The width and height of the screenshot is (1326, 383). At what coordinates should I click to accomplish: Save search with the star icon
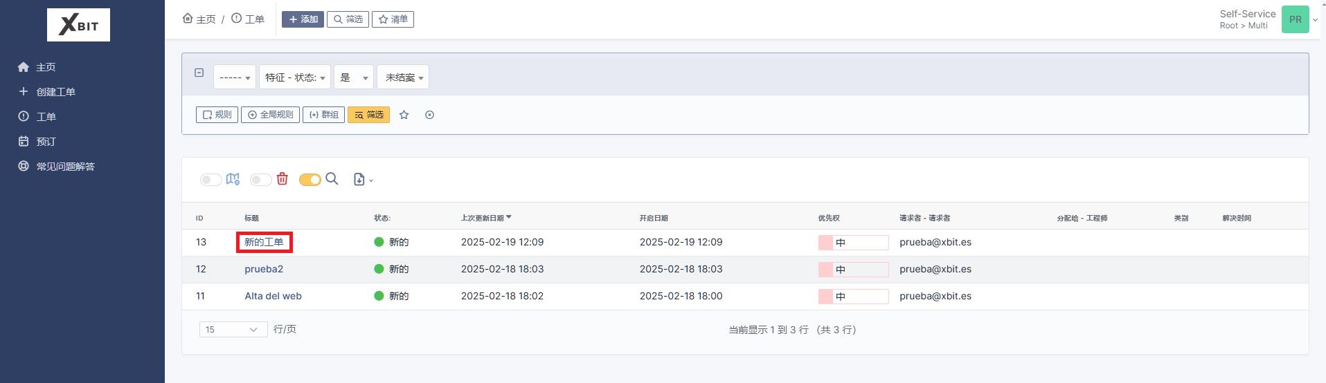pyautogui.click(x=404, y=115)
